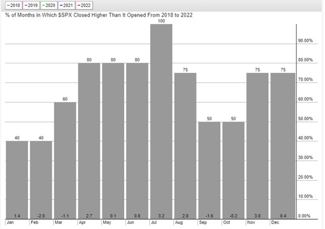
Task: Click the 90.00% label on the right axis
Action: pos(305,41)
